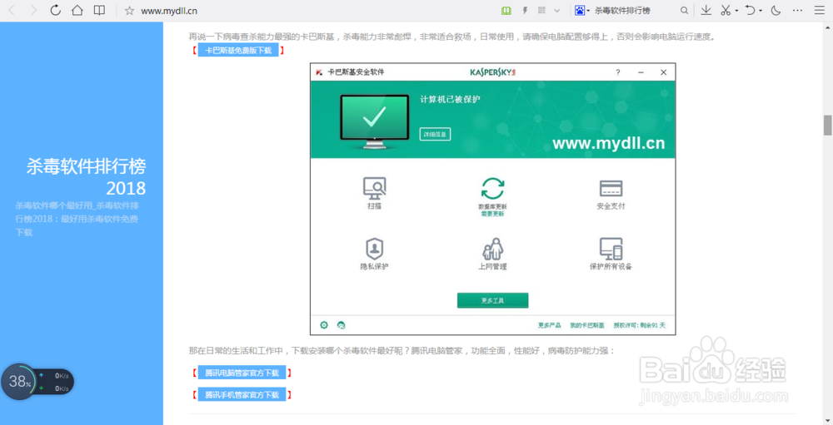Click the 数据库更新 需要更新 status label
The height and width of the screenshot is (425, 833).
[492, 210]
